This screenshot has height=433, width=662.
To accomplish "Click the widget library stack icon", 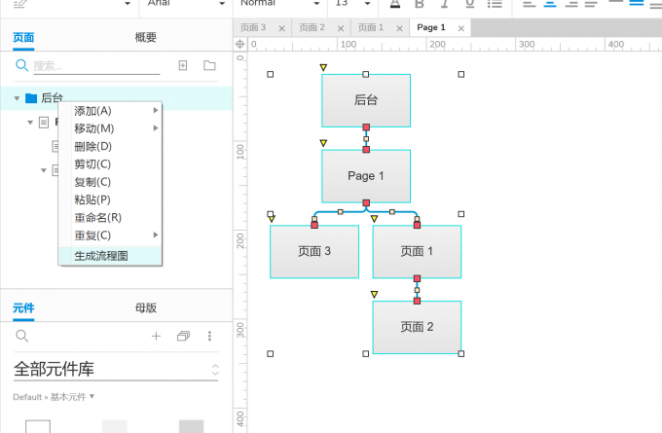I will pos(183,336).
